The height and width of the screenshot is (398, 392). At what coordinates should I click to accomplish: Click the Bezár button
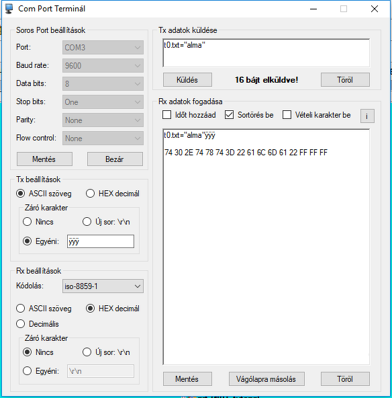[x=115, y=159]
